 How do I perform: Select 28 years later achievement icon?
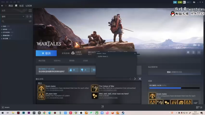click(41, 96)
